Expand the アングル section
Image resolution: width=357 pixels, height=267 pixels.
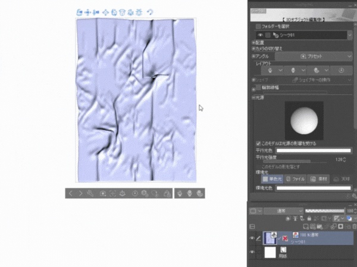click(253, 56)
